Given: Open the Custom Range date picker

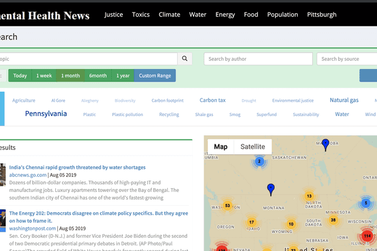Looking at the screenshot, I should coord(155,76).
